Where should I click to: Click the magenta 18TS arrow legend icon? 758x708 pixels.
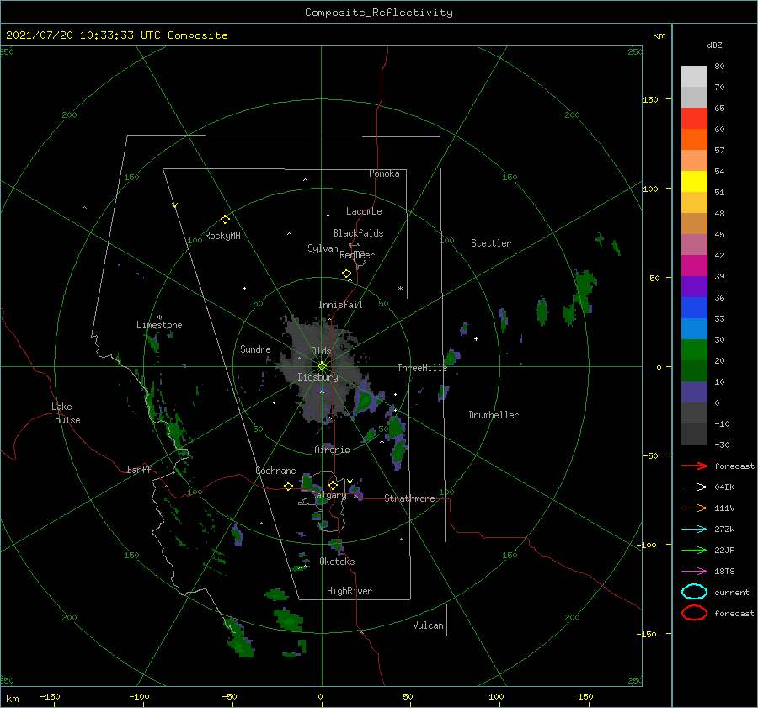click(x=694, y=571)
